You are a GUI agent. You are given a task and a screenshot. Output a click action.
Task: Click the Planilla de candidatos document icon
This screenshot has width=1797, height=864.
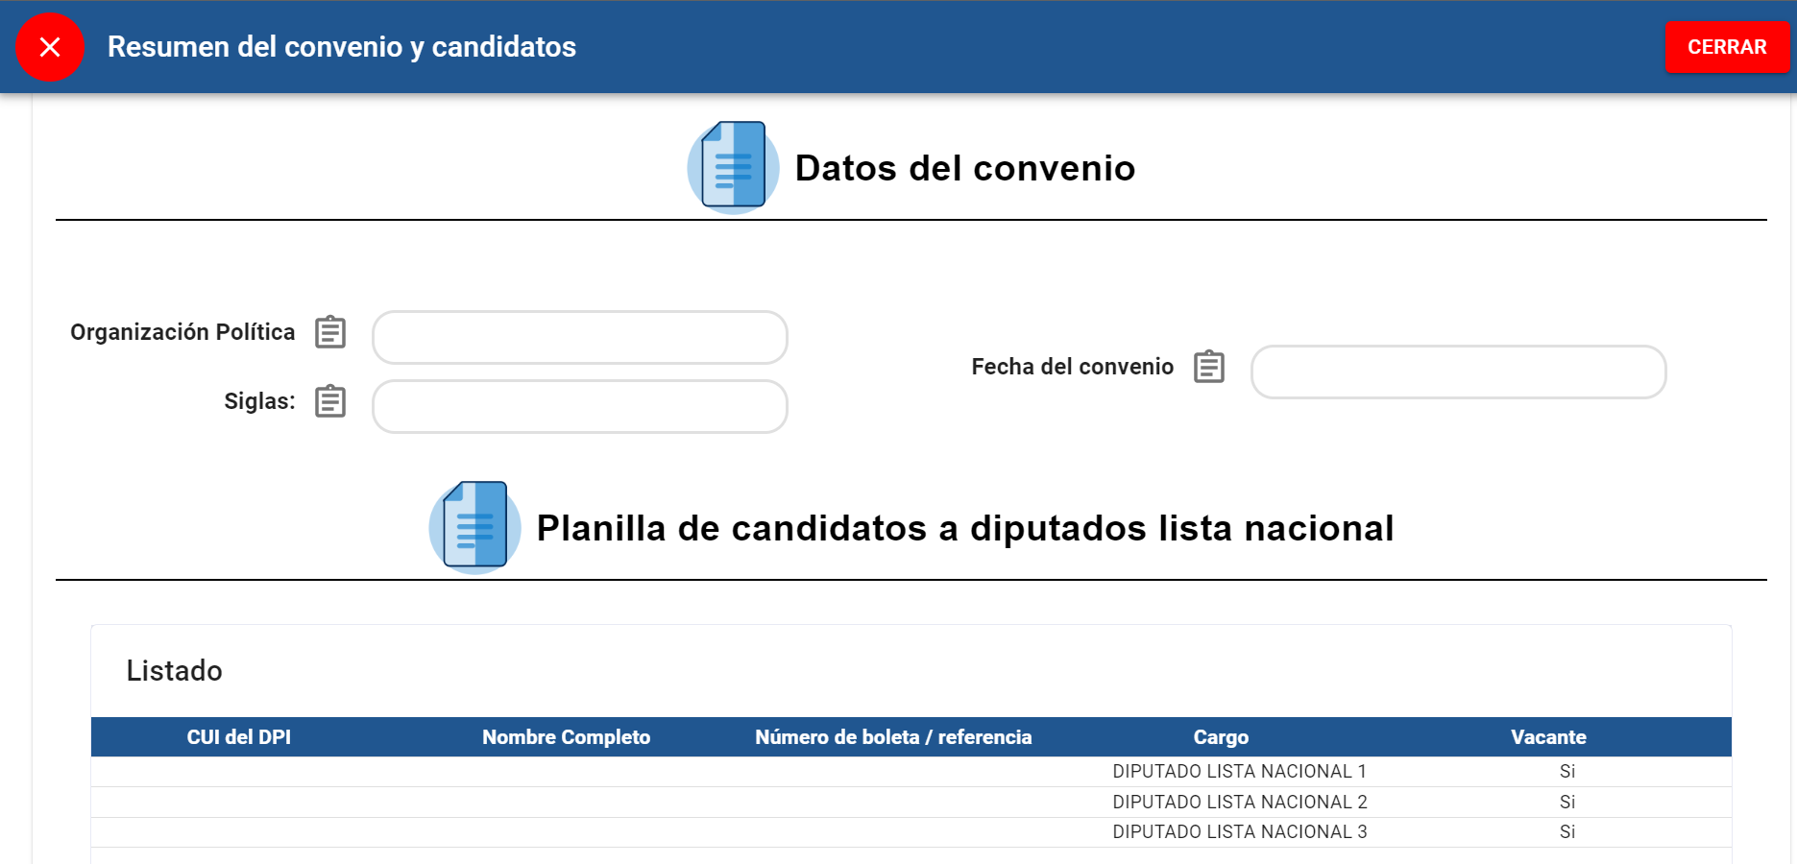(x=474, y=526)
